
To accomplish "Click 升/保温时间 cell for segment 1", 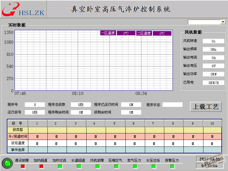I will [38, 137].
